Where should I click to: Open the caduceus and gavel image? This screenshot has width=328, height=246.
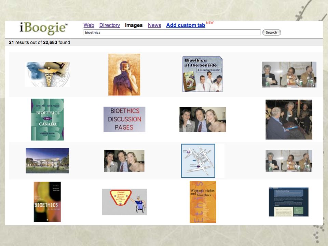point(47,74)
